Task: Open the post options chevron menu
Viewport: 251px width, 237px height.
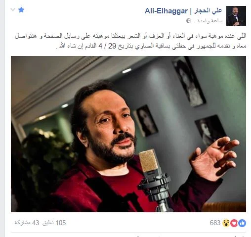Action: coord(13,9)
